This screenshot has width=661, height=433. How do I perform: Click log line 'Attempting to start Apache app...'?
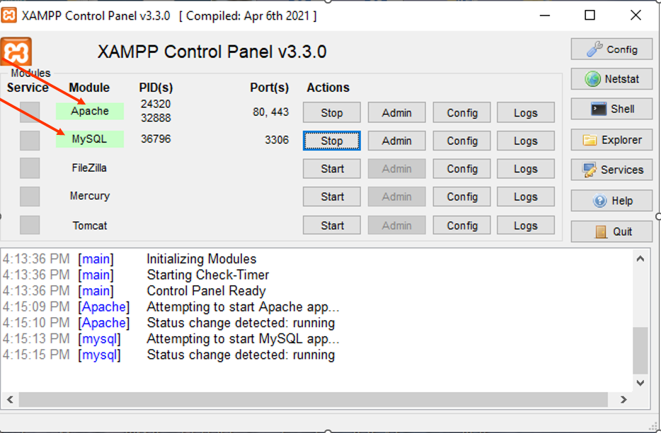coord(243,307)
